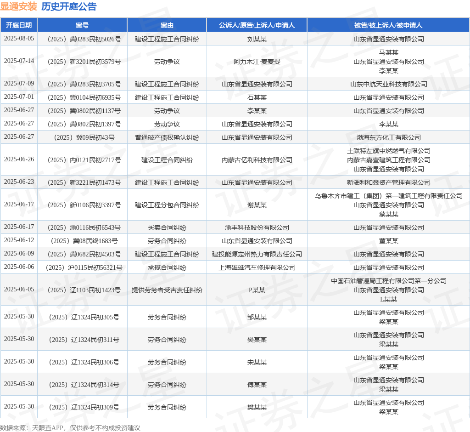This screenshot has width=470, height=432.
Task: Click defendant 董某某
Action: pyautogui.click(x=388, y=241)
